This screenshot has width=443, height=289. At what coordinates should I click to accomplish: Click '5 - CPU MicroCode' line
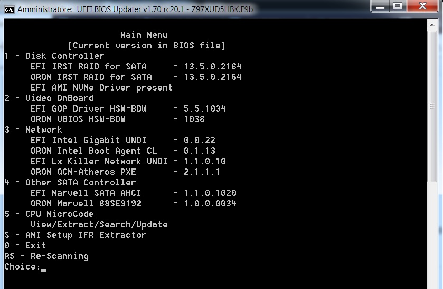tap(49, 214)
